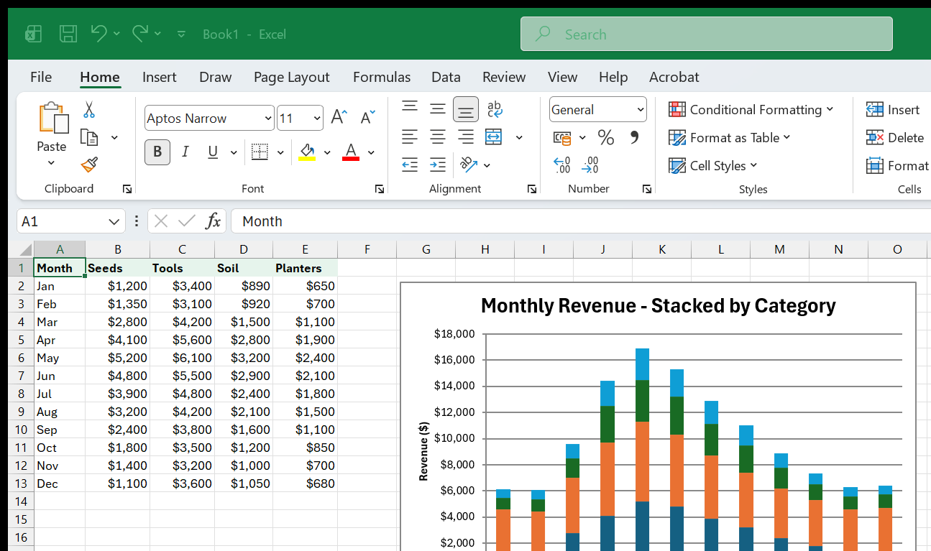Click the chart title Monthly Revenue
931x551 pixels.
click(x=659, y=305)
